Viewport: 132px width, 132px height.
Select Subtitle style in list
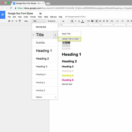[x=45, y=43]
